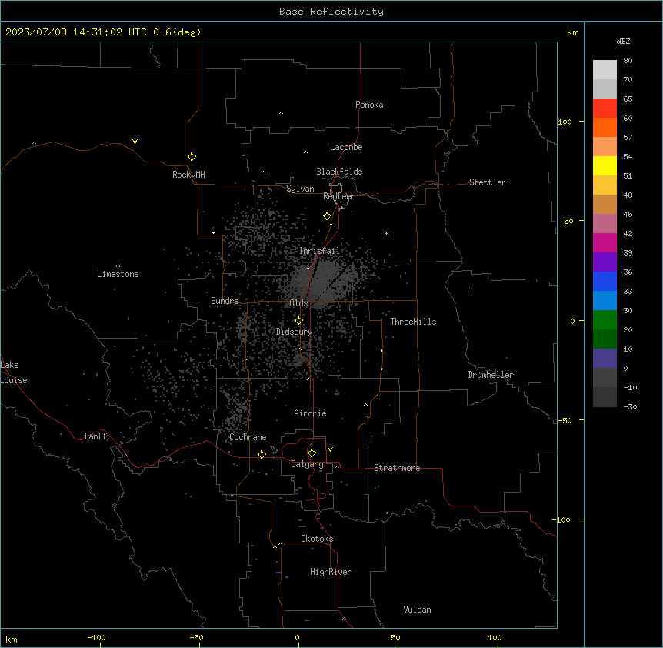This screenshot has height=648, width=663.
Task: Click the Airdrie town label
Action: tap(310, 413)
